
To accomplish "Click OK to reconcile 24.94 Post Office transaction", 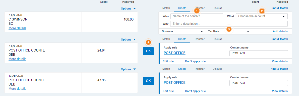I will coord(148,51).
